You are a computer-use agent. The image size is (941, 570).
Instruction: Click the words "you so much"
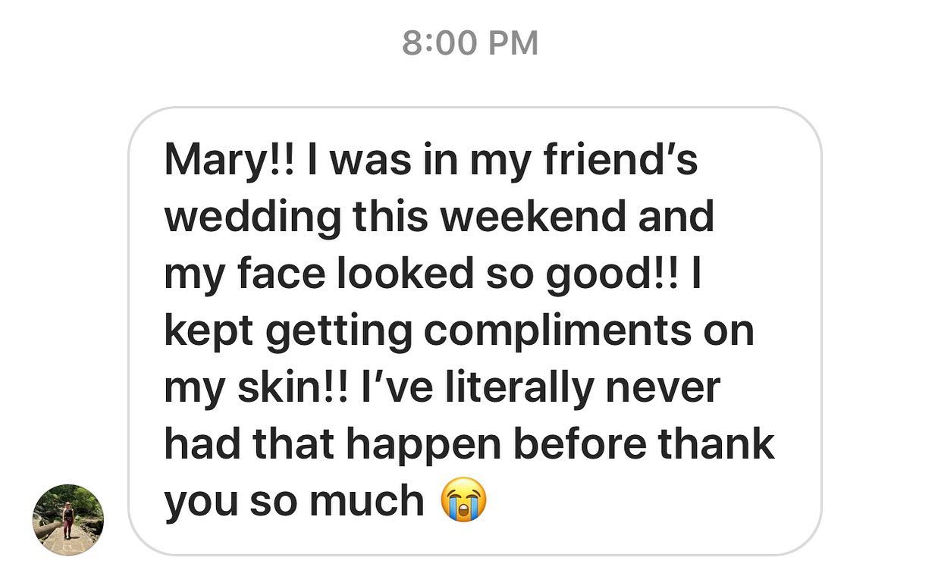294,501
